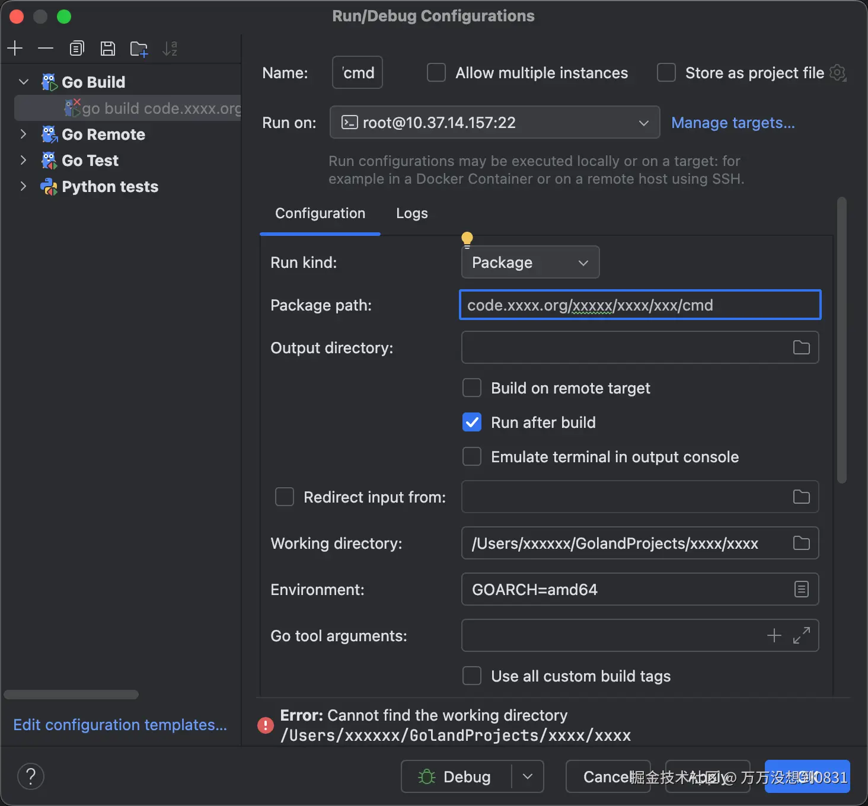Click Edit configuration templates link
Image resolution: width=868 pixels, height=806 pixels.
coord(120,725)
